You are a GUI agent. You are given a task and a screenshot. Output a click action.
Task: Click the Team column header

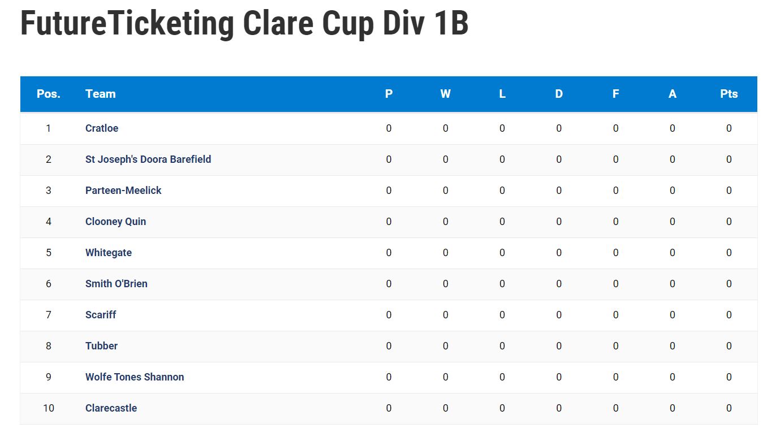pos(101,94)
